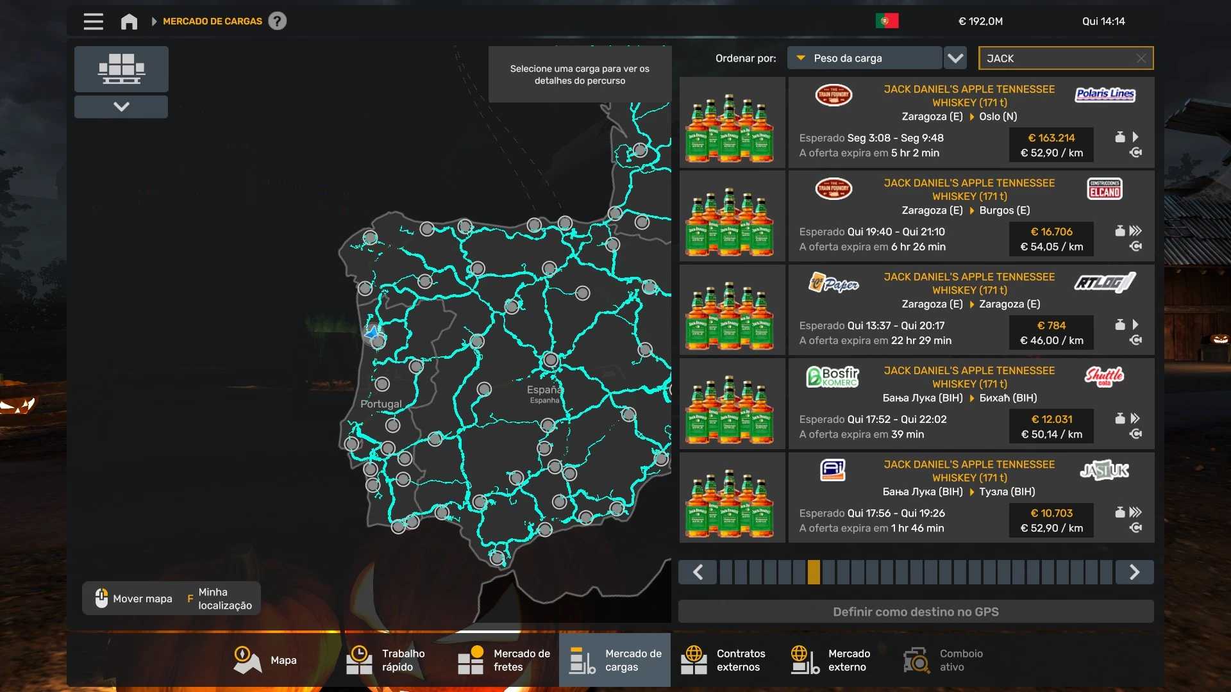This screenshot has width=1231, height=692.
Task: Select the highlighted page marker in the pagination bar
Action: tap(813, 572)
